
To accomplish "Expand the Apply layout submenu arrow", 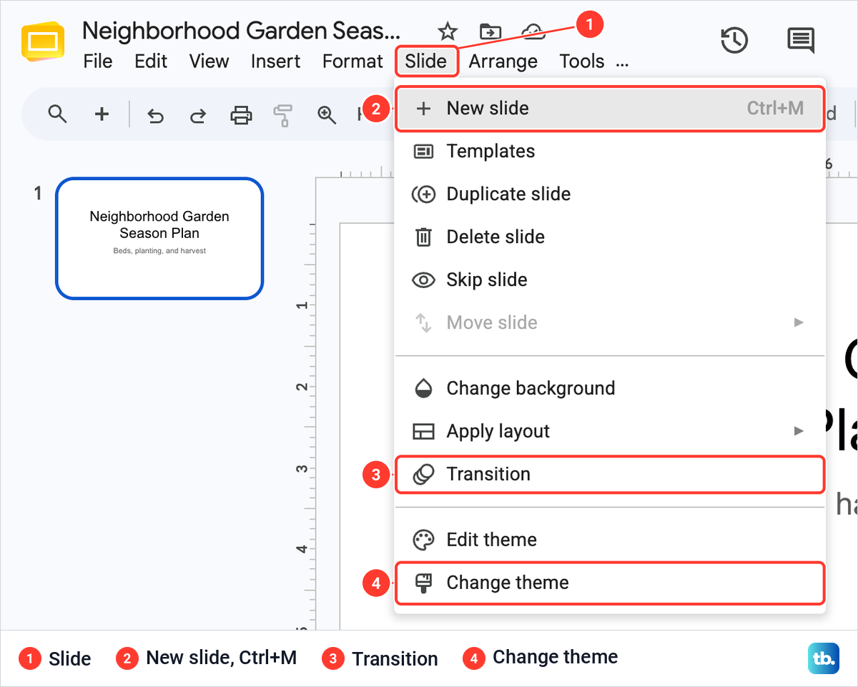I will [799, 432].
